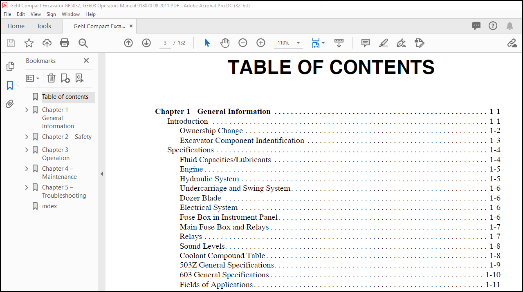Open the Edit menu
Viewport: 523px width, 292px height.
tap(21, 14)
